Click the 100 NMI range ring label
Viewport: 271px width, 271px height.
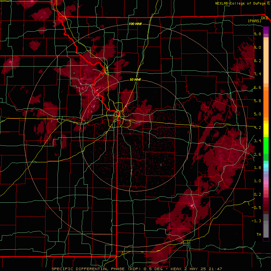point(135,24)
